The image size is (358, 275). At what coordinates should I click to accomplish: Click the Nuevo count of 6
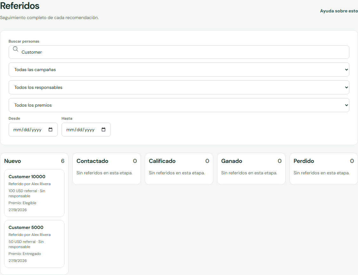pyautogui.click(x=63, y=161)
